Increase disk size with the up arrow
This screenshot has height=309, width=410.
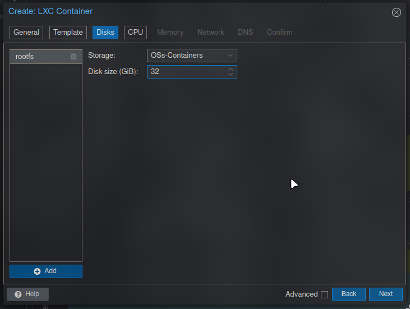click(x=231, y=70)
